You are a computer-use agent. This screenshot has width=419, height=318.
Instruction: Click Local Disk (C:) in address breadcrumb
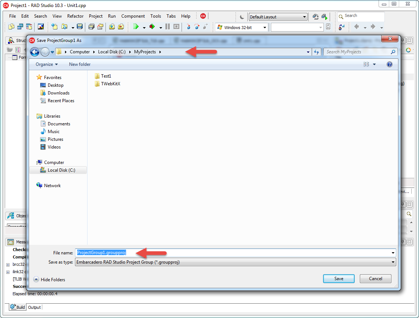pyautogui.click(x=112, y=52)
